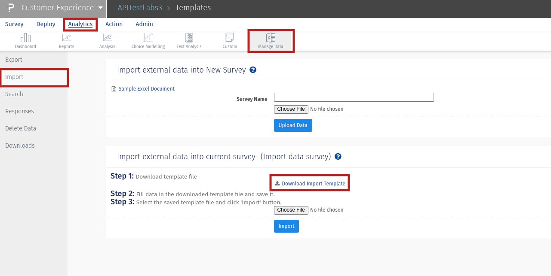
Task: Open the Analysis tool icon
Action: click(x=107, y=38)
